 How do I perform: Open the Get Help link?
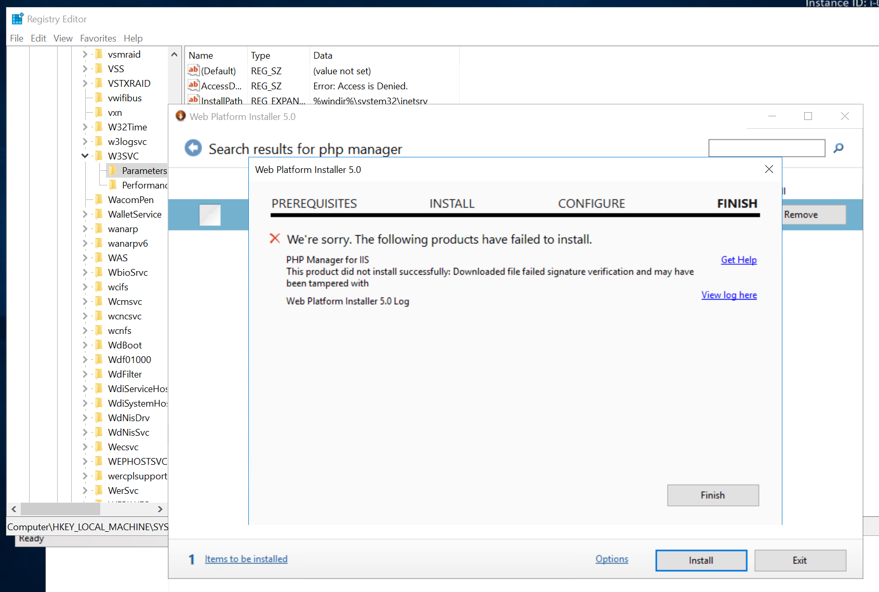[739, 260]
